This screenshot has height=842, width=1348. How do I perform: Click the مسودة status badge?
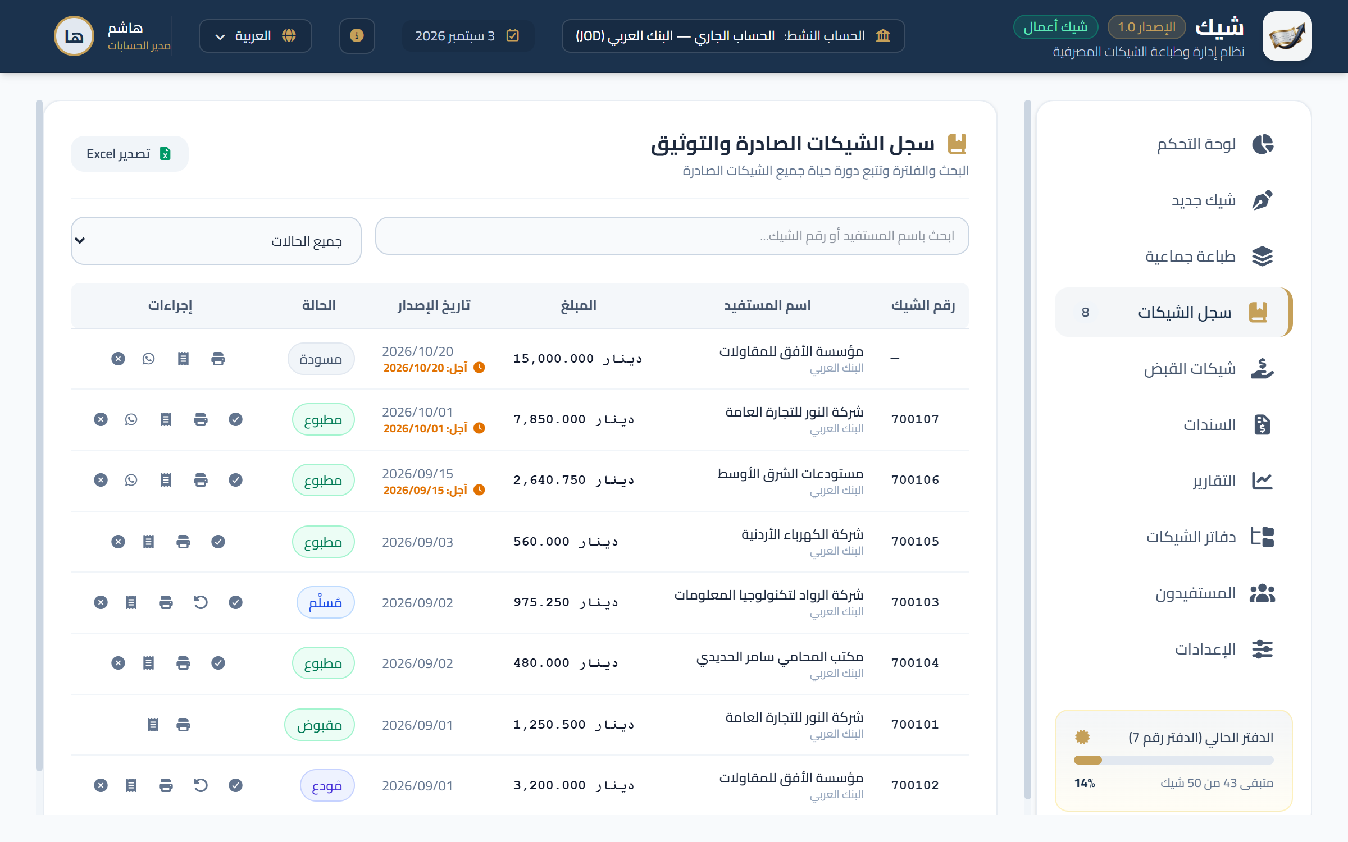[321, 359]
